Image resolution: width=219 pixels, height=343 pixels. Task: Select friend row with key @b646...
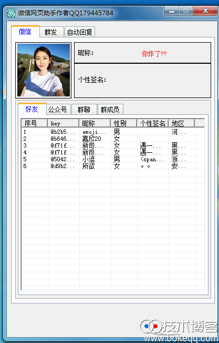(x=113, y=139)
